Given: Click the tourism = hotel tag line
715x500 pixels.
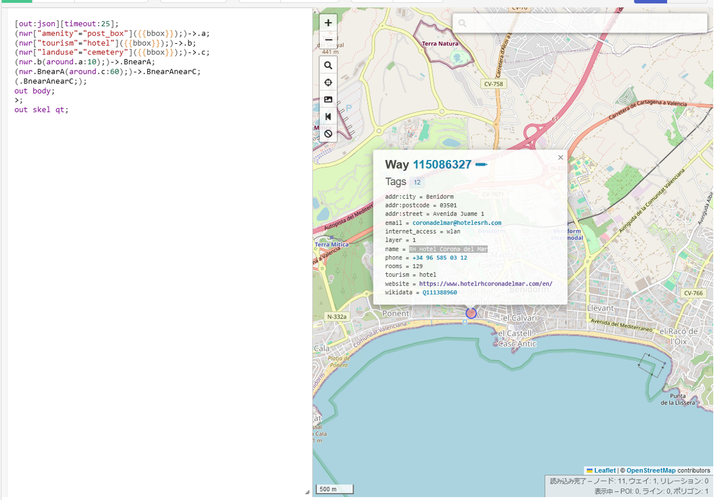Looking at the screenshot, I should pyautogui.click(x=411, y=275).
